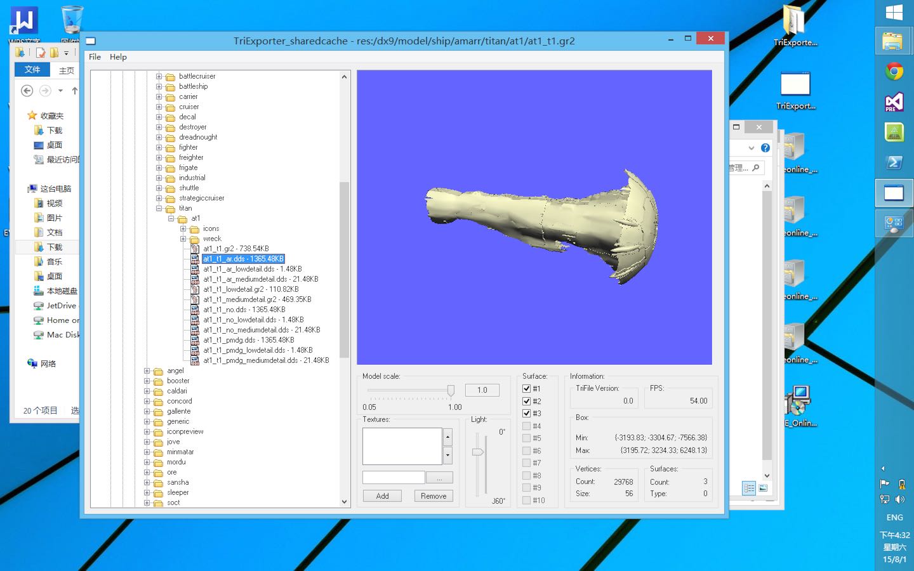
Task: Select at1_t1_no_lowdetail.dds - 1.48KB
Action: [x=253, y=320]
